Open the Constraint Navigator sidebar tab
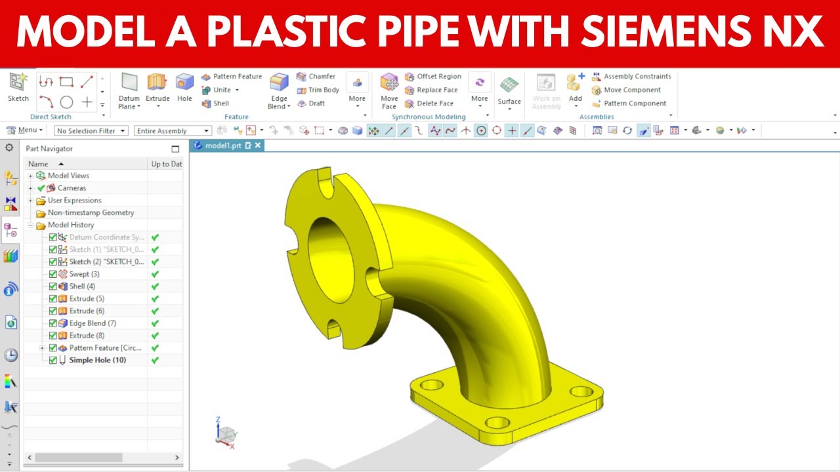This screenshot has width=840, height=472. pos(10,204)
